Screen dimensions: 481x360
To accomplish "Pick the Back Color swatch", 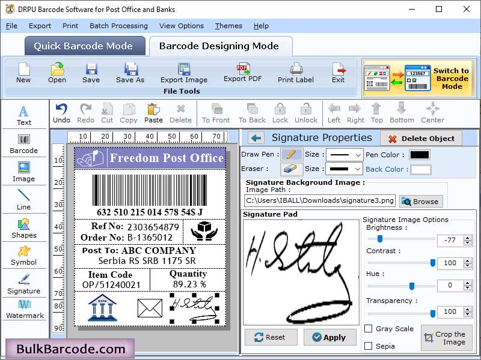I will 420,169.
